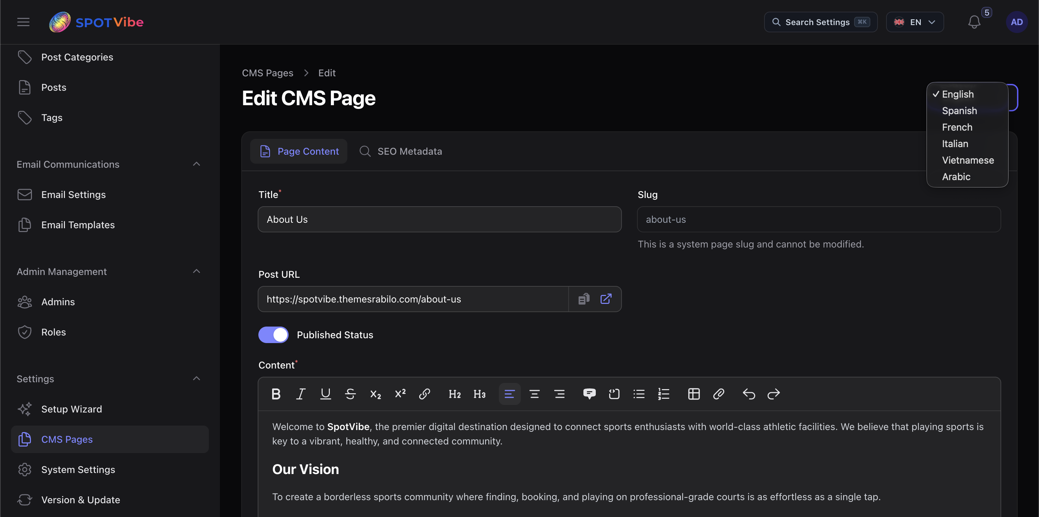This screenshot has width=1039, height=517.
Task: Undo the last edit
Action: [749, 394]
